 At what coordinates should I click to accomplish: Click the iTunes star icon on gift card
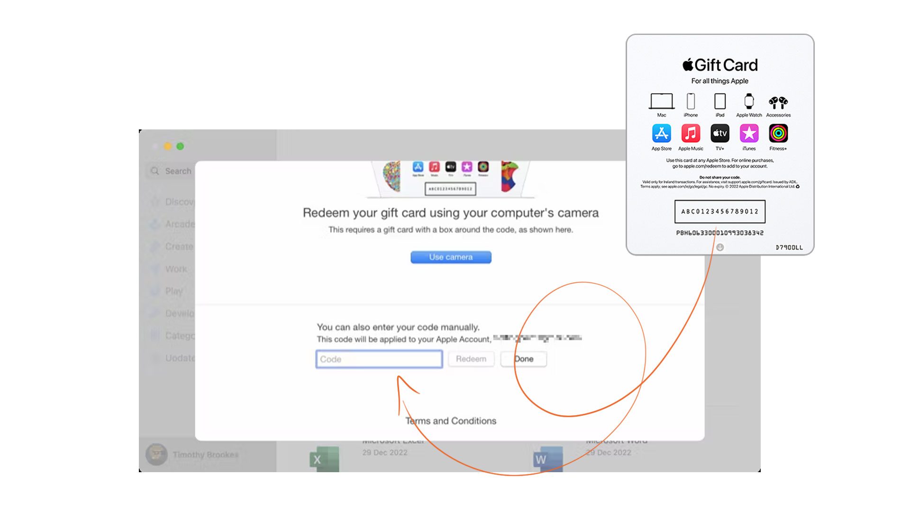[x=749, y=133]
